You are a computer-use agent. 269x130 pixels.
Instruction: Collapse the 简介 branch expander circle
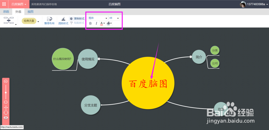191,57
